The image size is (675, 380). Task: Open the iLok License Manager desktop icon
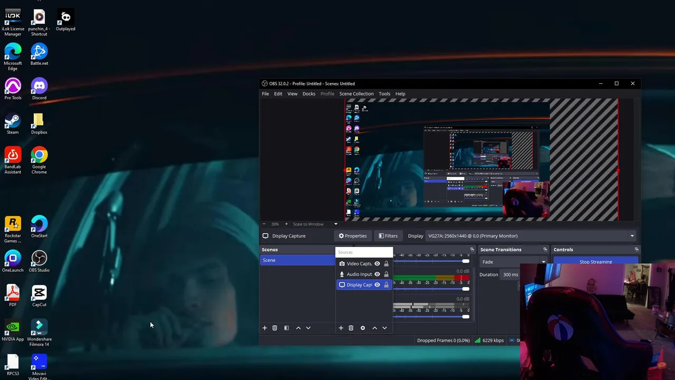pyautogui.click(x=13, y=23)
